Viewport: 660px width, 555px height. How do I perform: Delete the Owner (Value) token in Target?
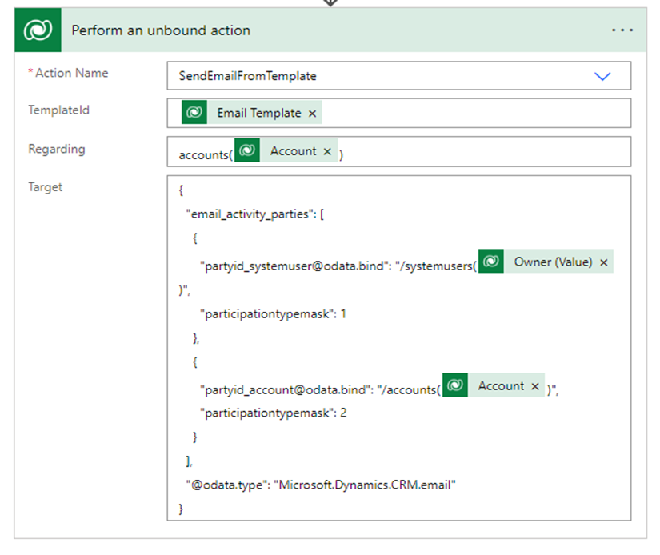click(603, 262)
